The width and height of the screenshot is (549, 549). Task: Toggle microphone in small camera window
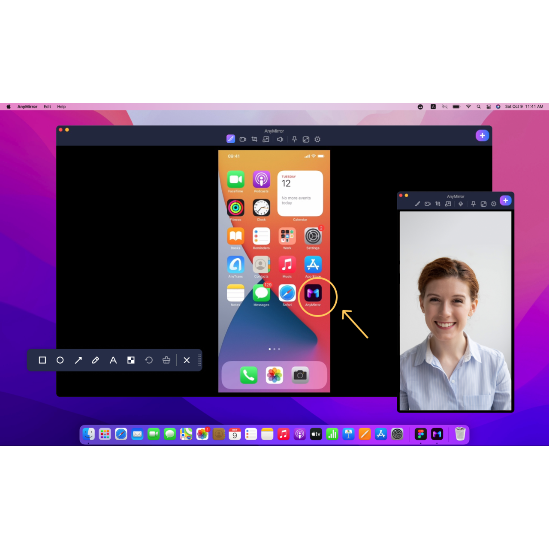(x=461, y=204)
